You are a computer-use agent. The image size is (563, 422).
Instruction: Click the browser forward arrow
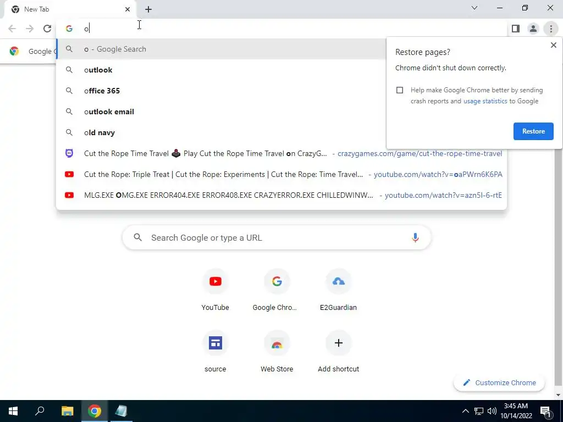click(30, 29)
